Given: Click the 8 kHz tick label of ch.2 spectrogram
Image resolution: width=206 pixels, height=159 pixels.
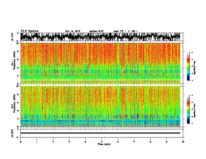Looking at the screenshot, I should [18, 95].
